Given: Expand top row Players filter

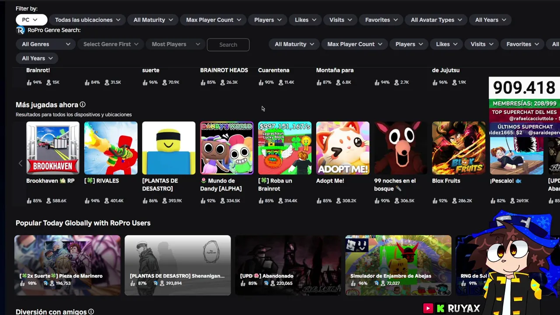Looking at the screenshot, I should pyautogui.click(x=268, y=20).
